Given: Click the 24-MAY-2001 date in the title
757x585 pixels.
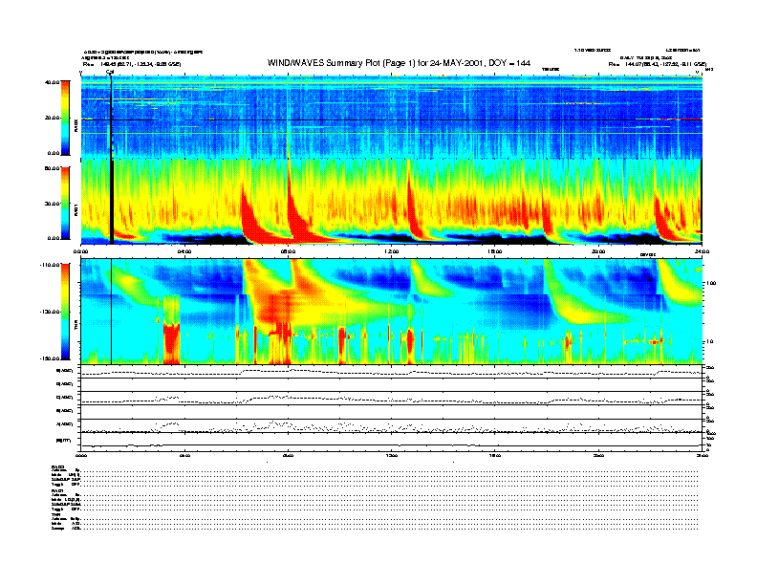Looking at the screenshot, I should point(457,63).
